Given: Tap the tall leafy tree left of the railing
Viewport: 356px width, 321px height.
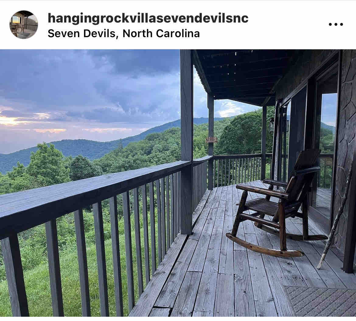Looking at the screenshot, I should pos(45,164).
